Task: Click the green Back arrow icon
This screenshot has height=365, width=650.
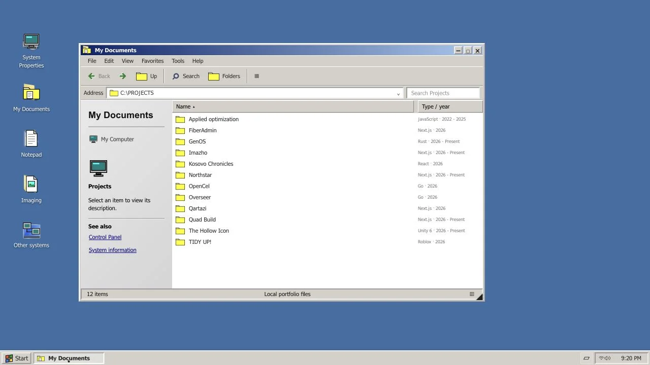Action: click(91, 76)
